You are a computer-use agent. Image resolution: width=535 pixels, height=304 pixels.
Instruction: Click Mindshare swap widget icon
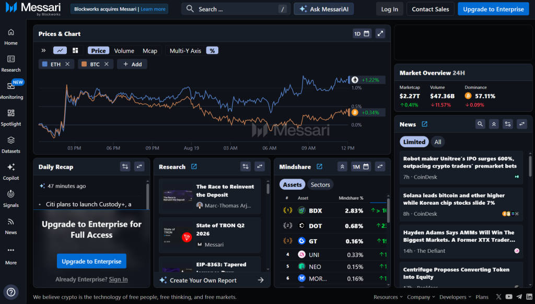point(380,167)
